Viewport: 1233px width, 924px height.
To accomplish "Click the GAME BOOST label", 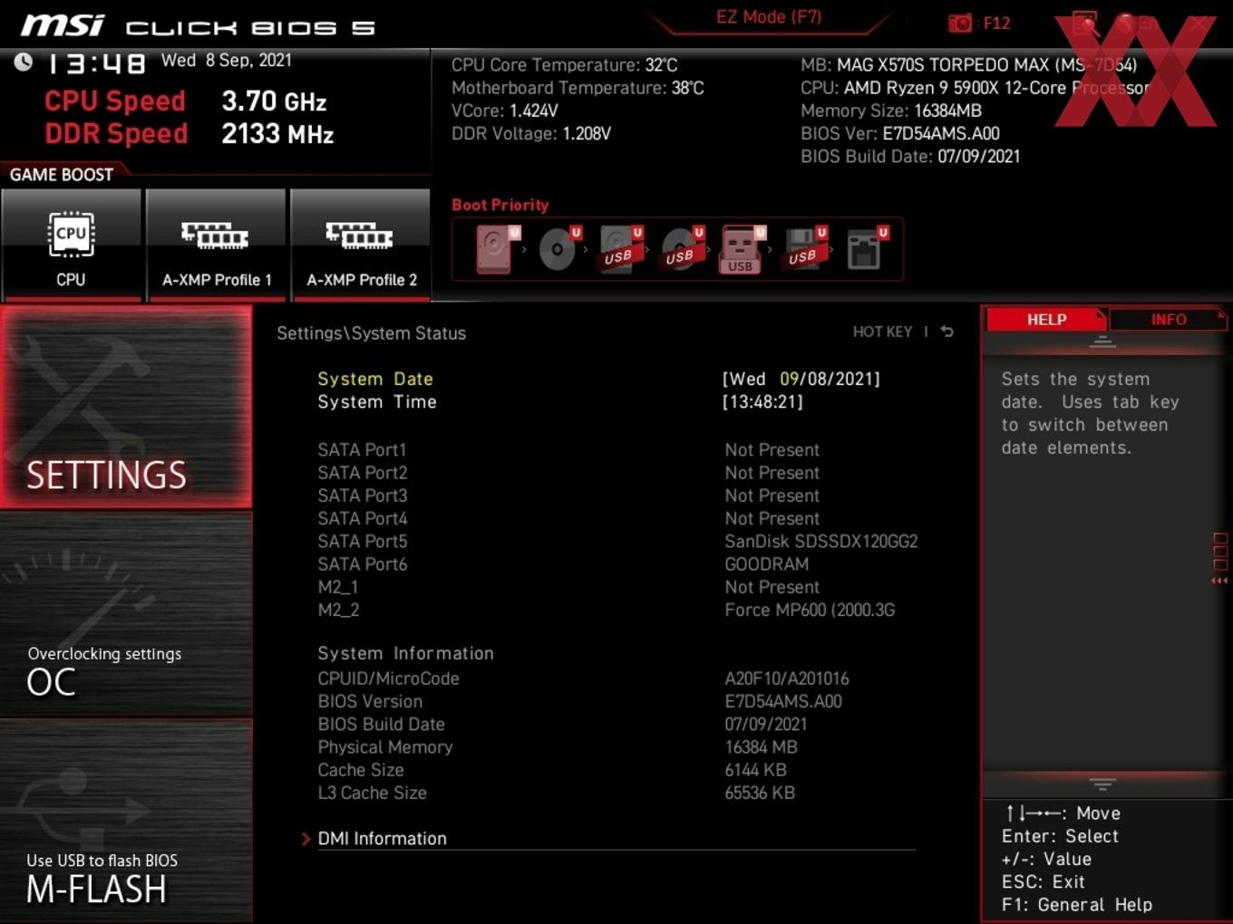I will pos(62,175).
